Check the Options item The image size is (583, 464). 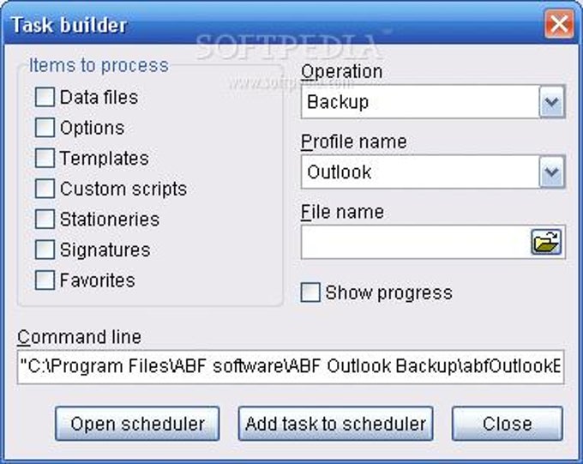(x=45, y=128)
